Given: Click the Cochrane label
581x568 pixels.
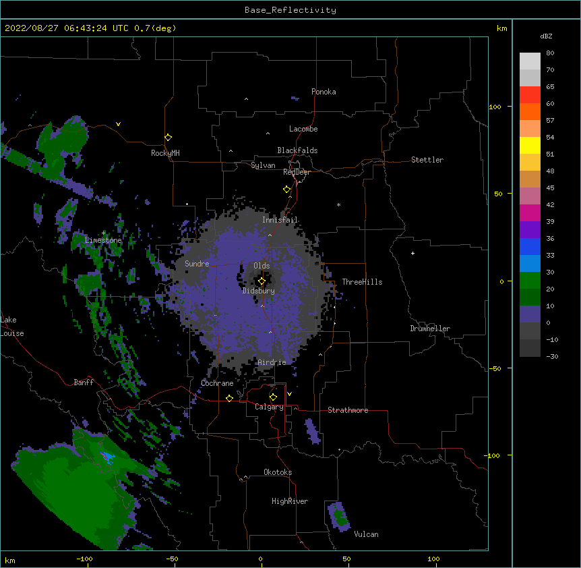Looking at the screenshot, I should pos(217,383).
